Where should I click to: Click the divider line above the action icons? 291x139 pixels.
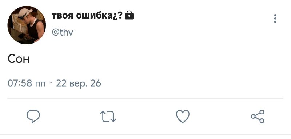click(x=145, y=99)
